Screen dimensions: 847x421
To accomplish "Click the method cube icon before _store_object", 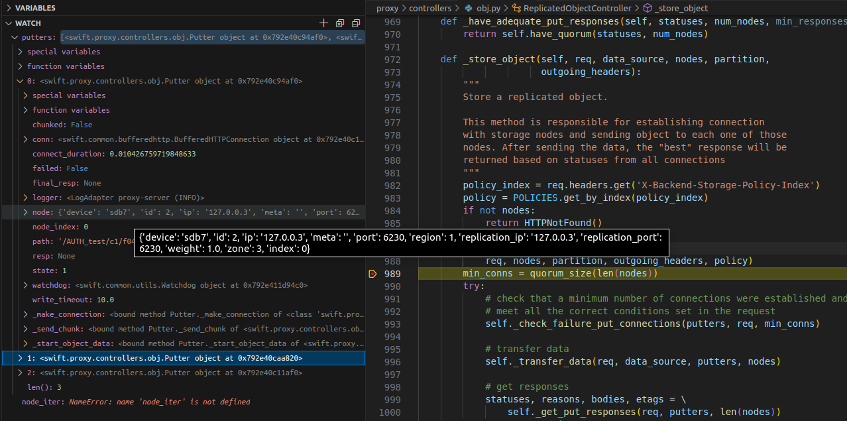I will 648,9.
